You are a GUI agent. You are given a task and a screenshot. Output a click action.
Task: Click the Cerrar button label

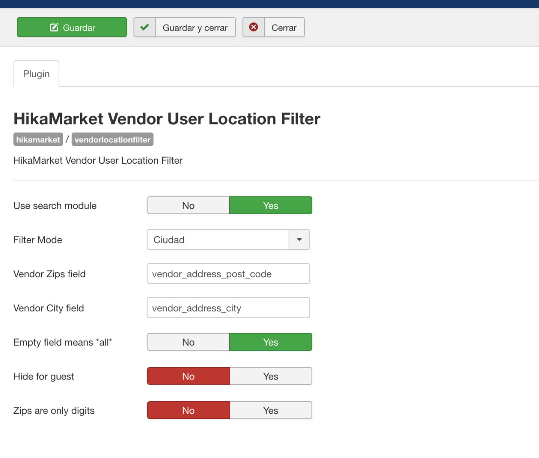pos(284,28)
